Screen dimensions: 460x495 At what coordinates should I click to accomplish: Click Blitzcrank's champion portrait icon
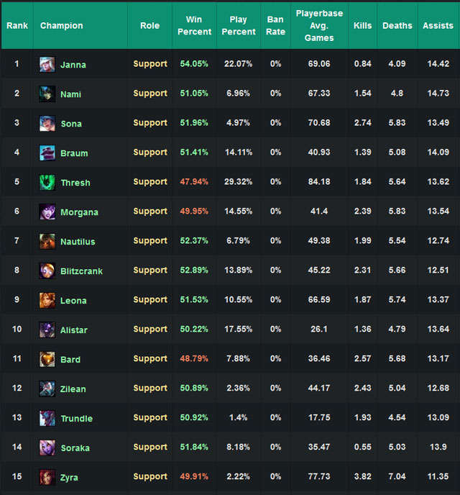pos(47,271)
